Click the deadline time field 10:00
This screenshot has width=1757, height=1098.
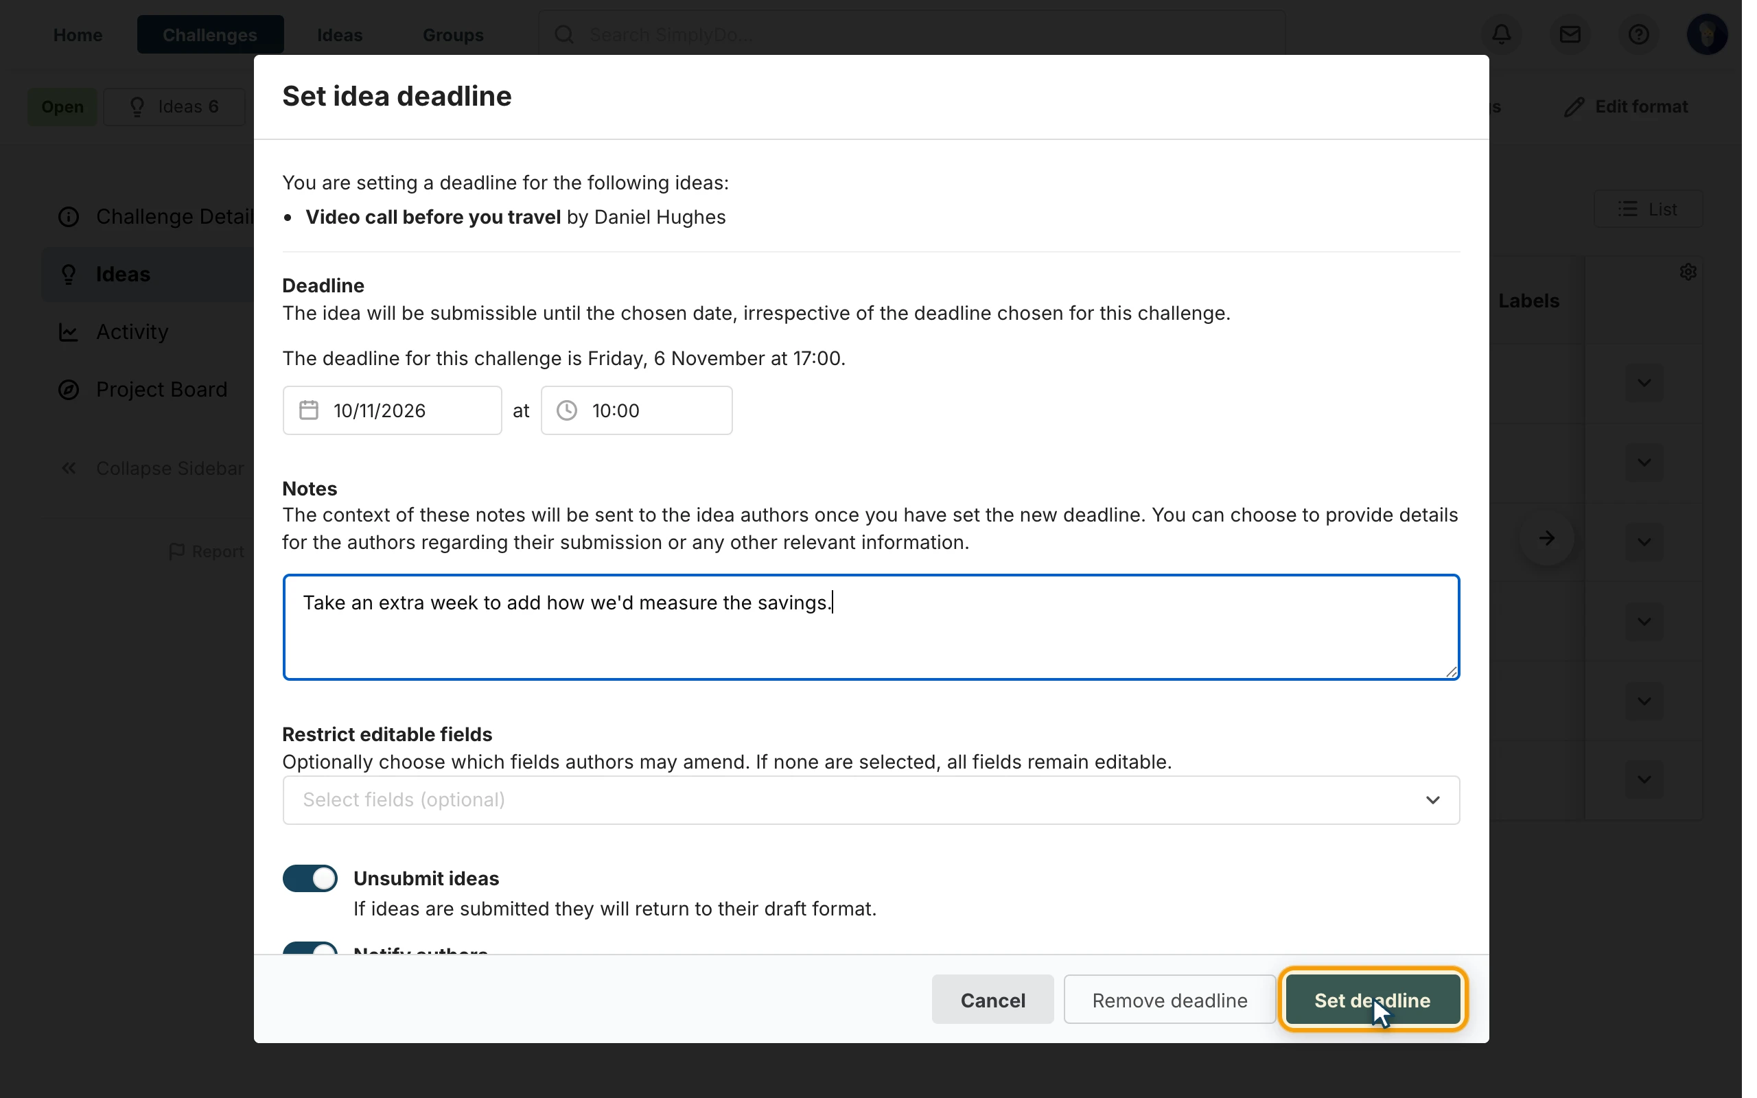tap(636, 410)
